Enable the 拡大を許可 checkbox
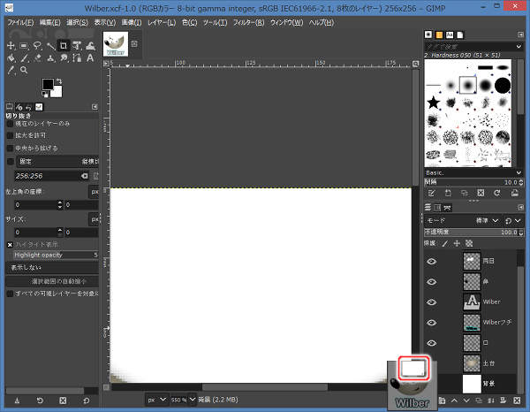Screen dimensions: 530x412 (x=11, y=136)
